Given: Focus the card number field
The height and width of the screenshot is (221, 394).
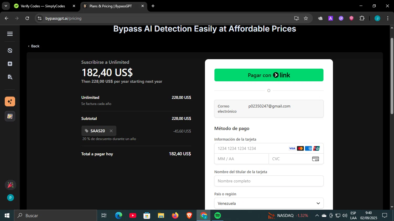Looking at the screenshot, I should 251,148.
